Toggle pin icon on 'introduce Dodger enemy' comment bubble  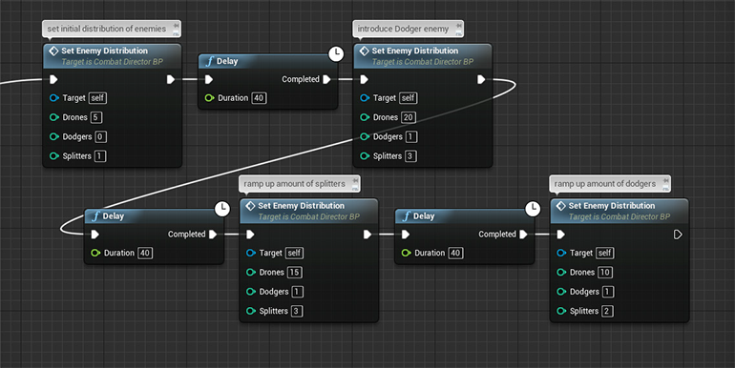pyautogui.click(x=459, y=26)
